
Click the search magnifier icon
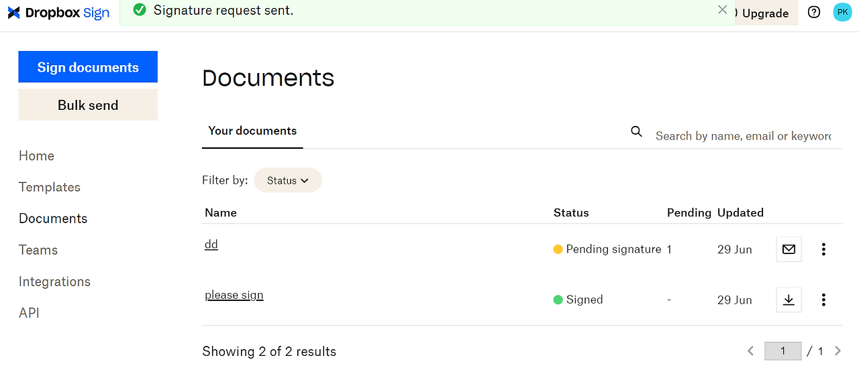tap(636, 131)
